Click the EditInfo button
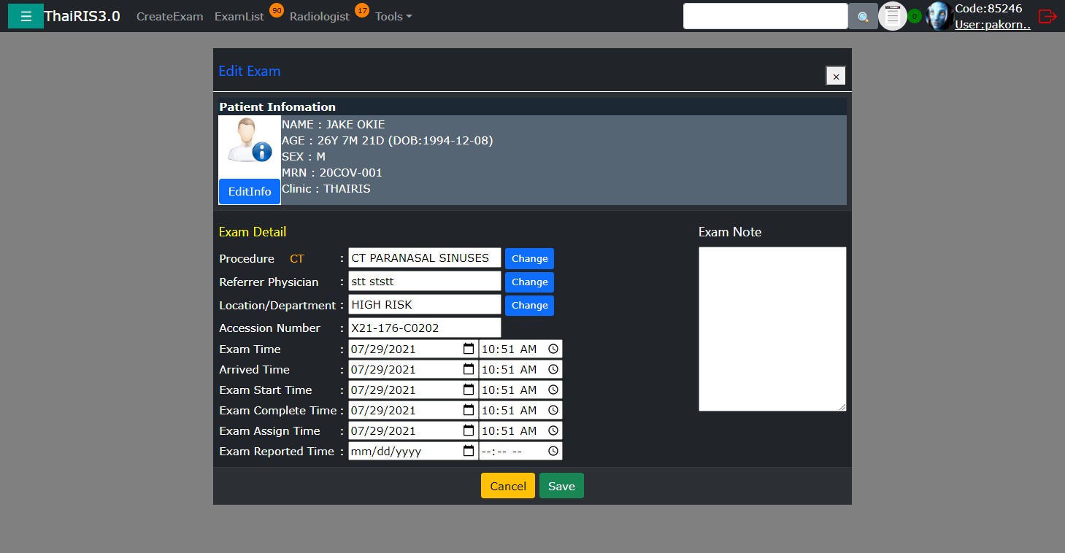Image resolution: width=1065 pixels, height=553 pixels. 250,192
